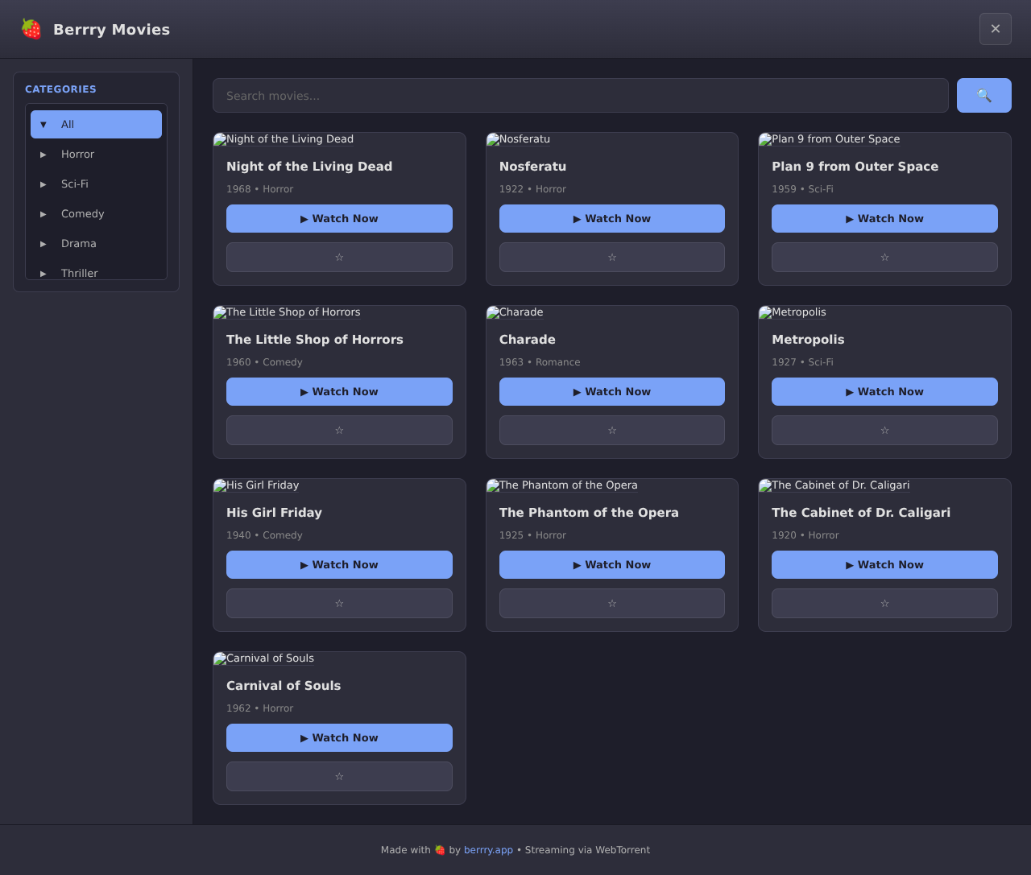
Task: Watch Plan 9 from Outer Space now
Action: pyautogui.click(x=884, y=219)
